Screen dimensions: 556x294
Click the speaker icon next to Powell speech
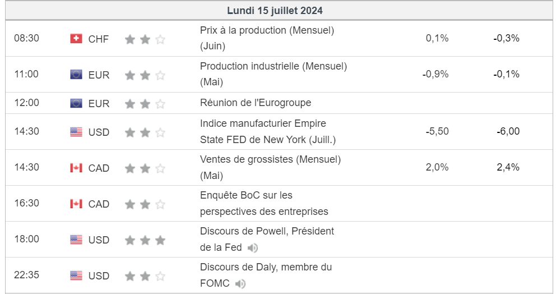[253, 248]
